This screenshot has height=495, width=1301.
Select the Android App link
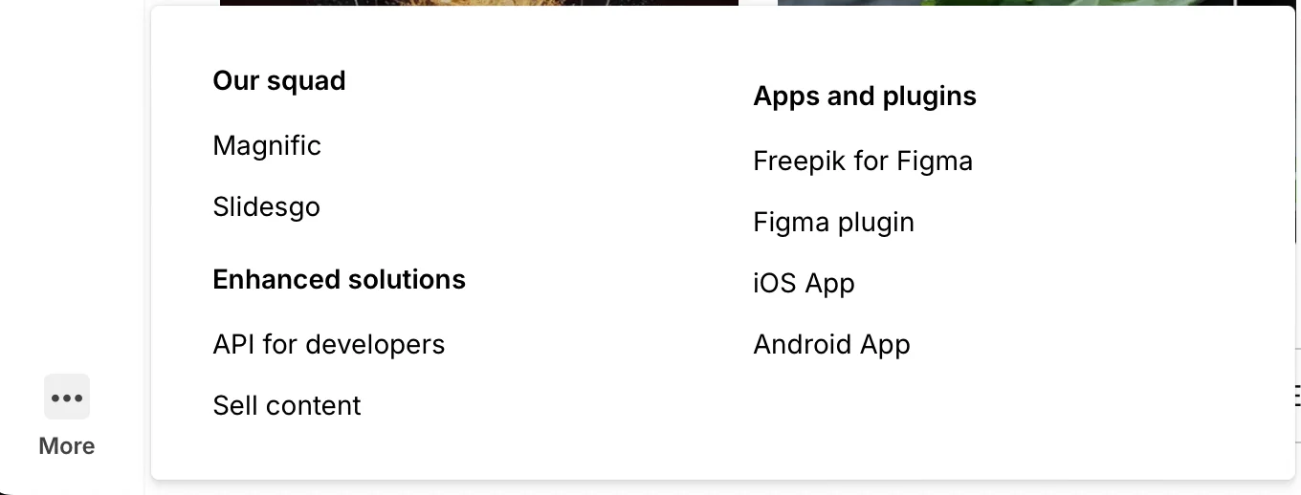click(831, 344)
